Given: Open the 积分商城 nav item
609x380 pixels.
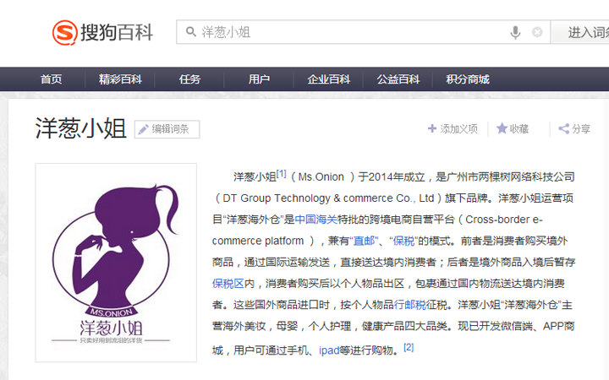Looking at the screenshot, I should coord(468,79).
